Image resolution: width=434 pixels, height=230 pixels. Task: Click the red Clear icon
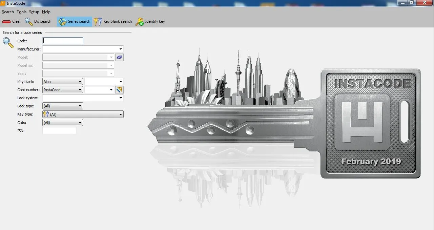pyautogui.click(x=6, y=22)
